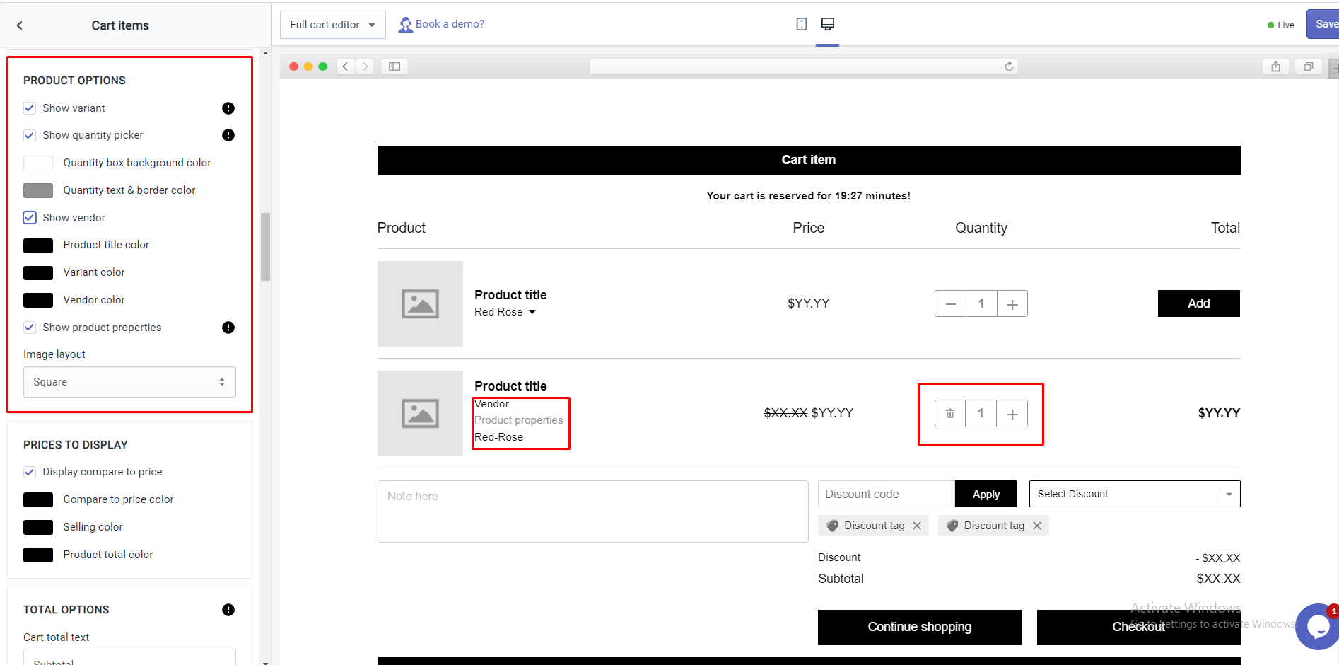Click the duplicate tabs icon in preview browser
The height and width of the screenshot is (665, 1339).
pos(1309,66)
